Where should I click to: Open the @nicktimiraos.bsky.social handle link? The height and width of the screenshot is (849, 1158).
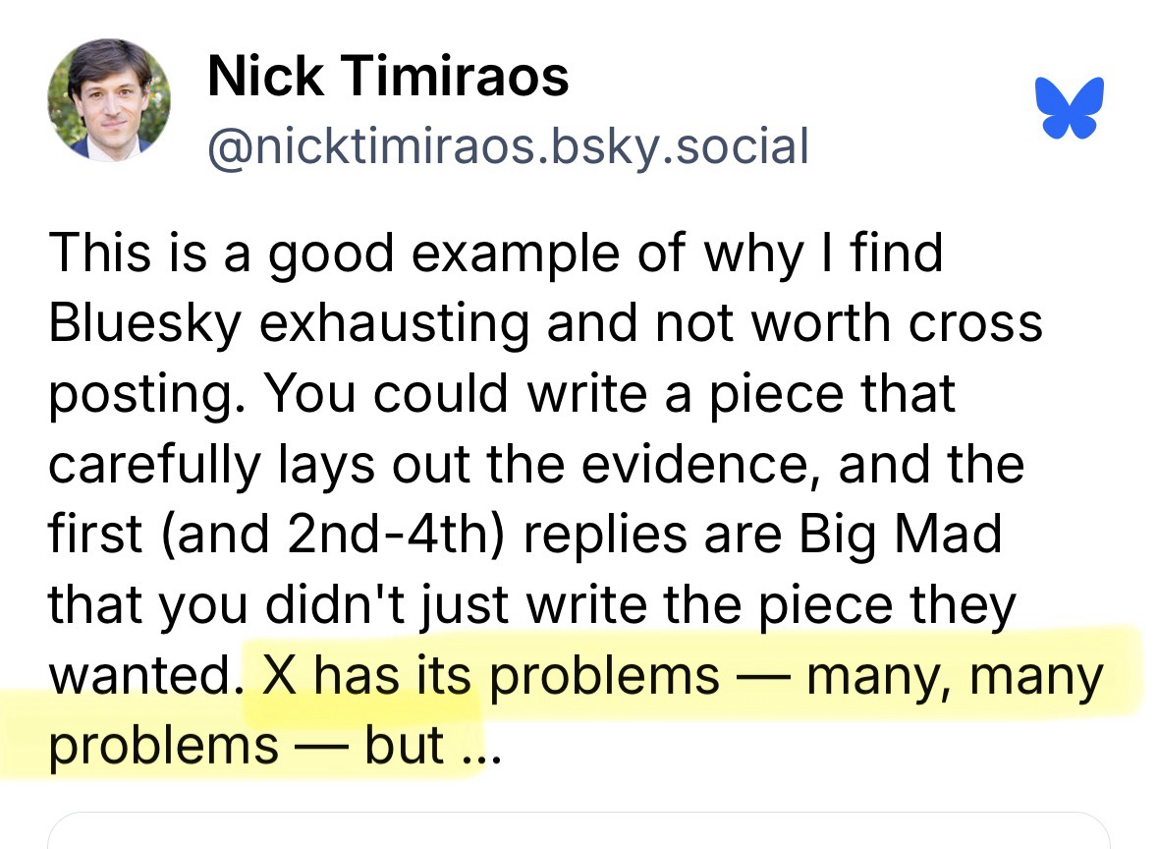click(x=508, y=145)
